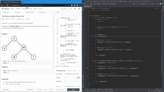Switch to the Discuss tab of the problem
Screen dimensions: 164x92
[30, 12]
